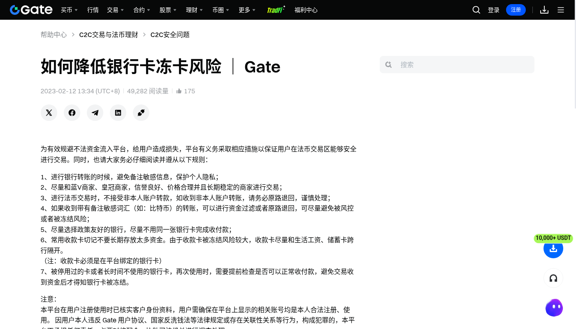
Task: Focus the 搜索 search input field
Action: tap(457, 65)
